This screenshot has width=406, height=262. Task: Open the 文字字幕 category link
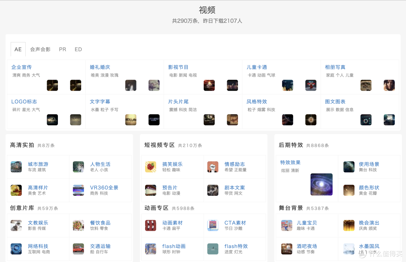pos(100,101)
